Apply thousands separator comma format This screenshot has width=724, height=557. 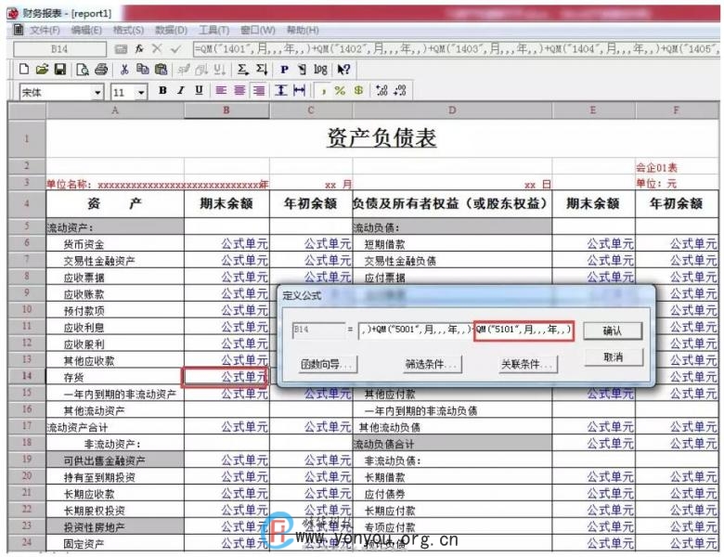324,91
